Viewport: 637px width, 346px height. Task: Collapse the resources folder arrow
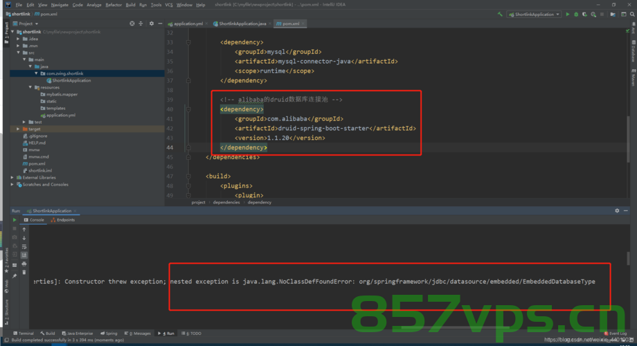(x=30, y=87)
